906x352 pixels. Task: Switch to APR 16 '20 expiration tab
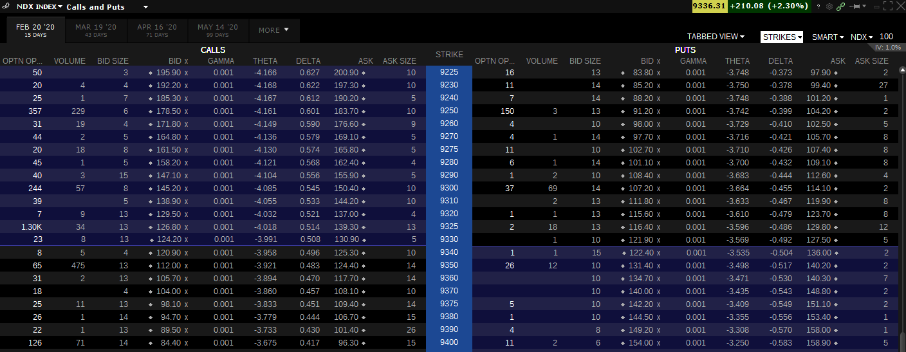157,30
